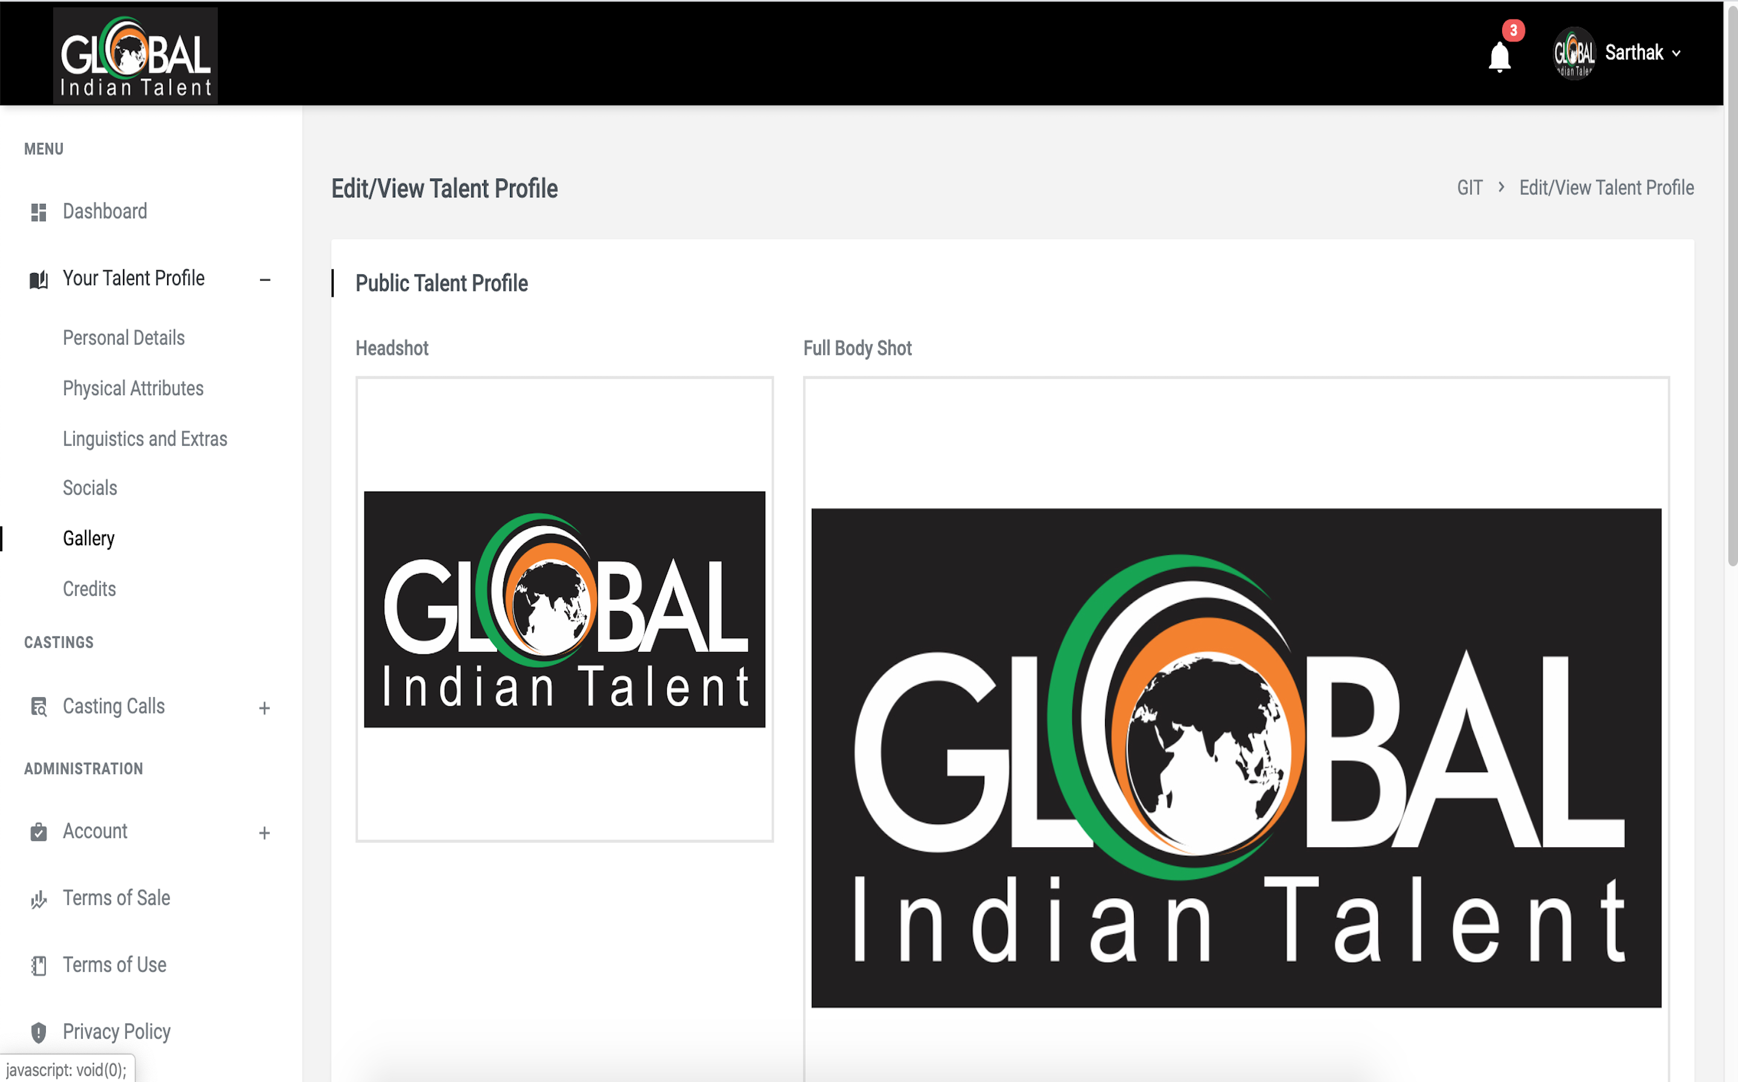Click the GIT breadcrumb link
This screenshot has height=1082, width=1738.
1469,188
